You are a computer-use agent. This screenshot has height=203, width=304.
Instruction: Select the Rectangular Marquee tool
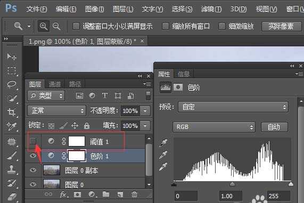click(11, 71)
